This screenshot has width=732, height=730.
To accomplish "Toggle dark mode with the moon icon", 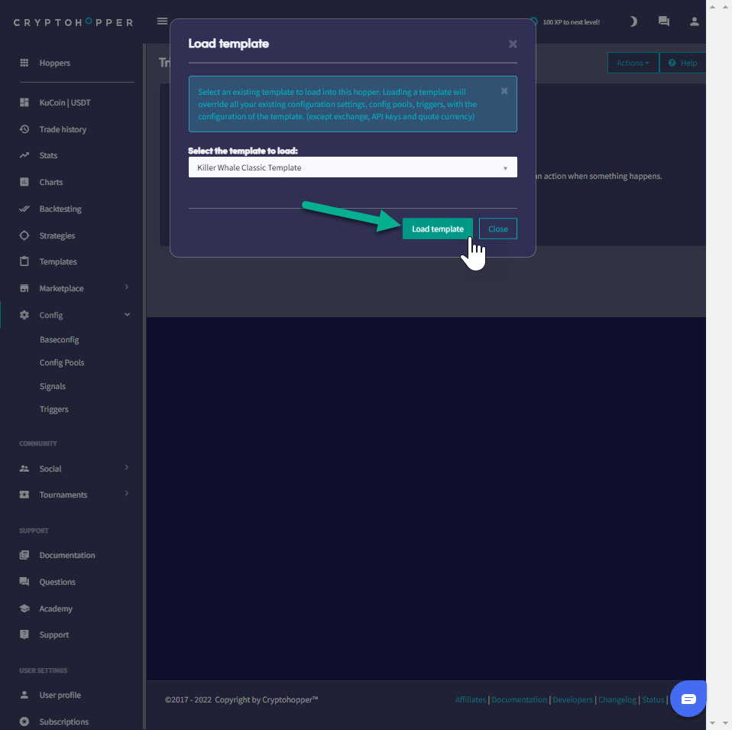I will (633, 21).
